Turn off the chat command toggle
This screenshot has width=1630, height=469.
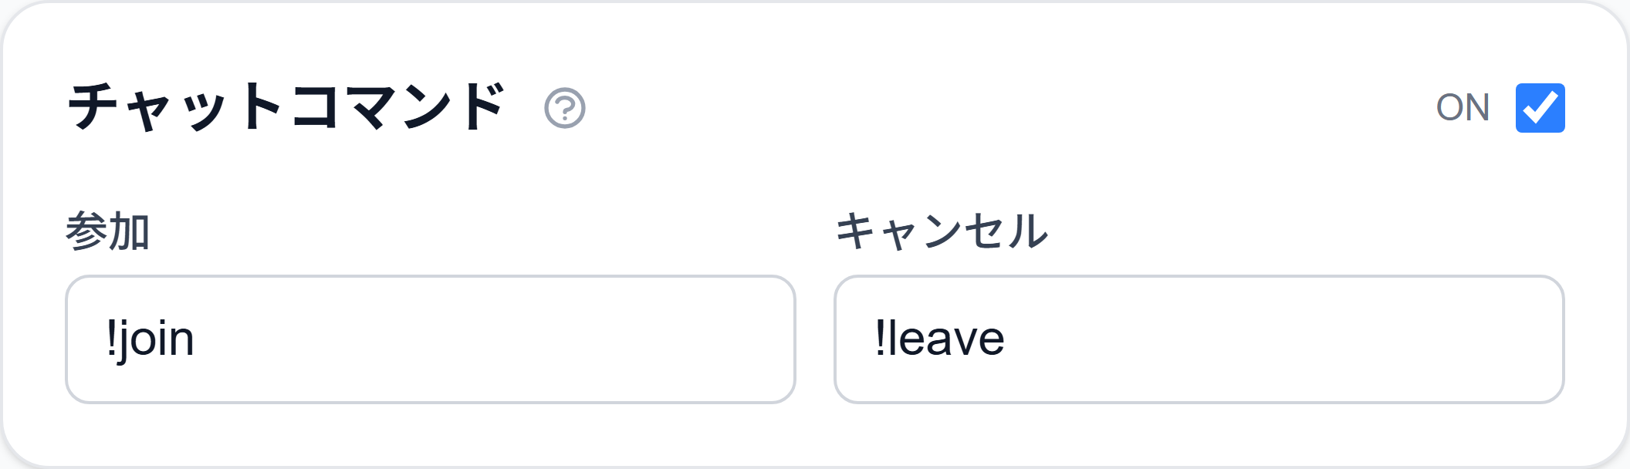(x=1540, y=108)
